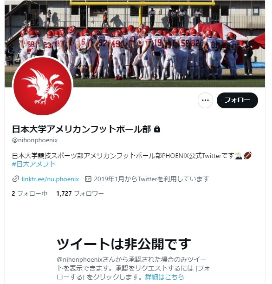This screenshot has height=284, width=272.
Task: Open the red phoenix profile avatar
Action: coord(43,86)
